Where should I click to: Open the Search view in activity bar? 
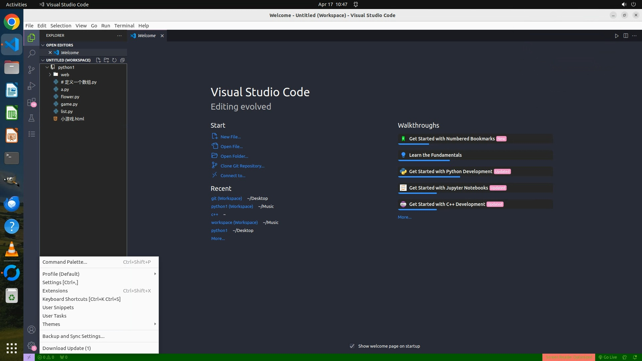click(31, 53)
